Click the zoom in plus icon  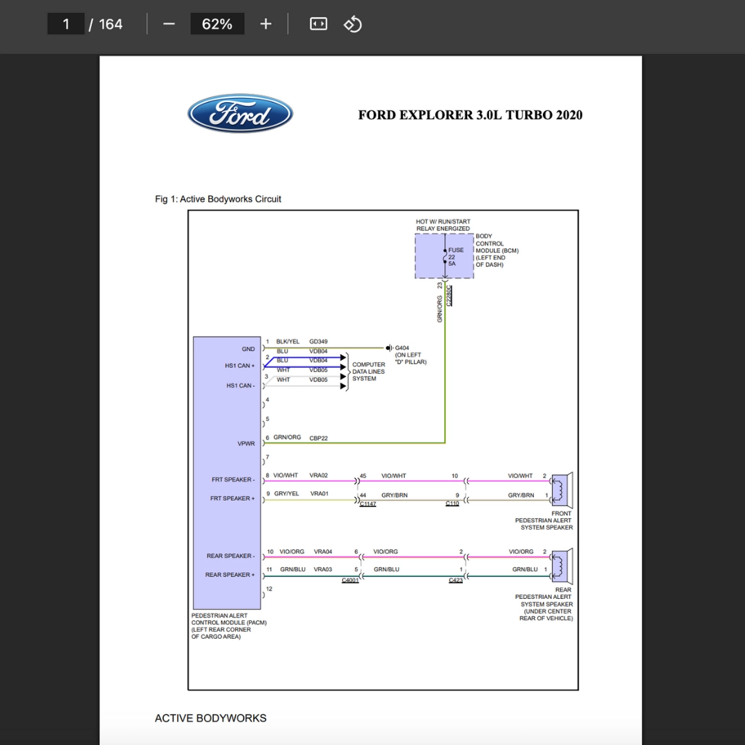[x=266, y=23]
